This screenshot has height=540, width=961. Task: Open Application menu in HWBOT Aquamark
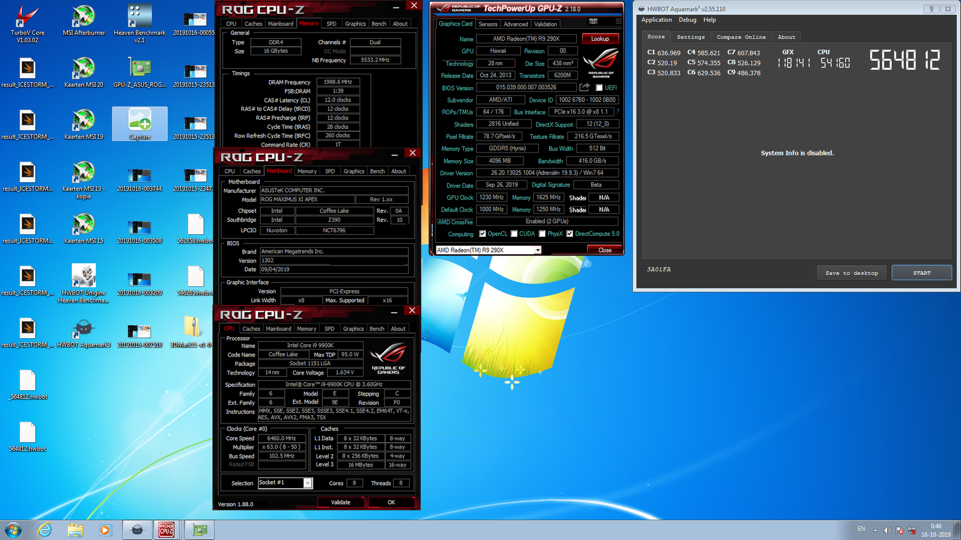[656, 20]
